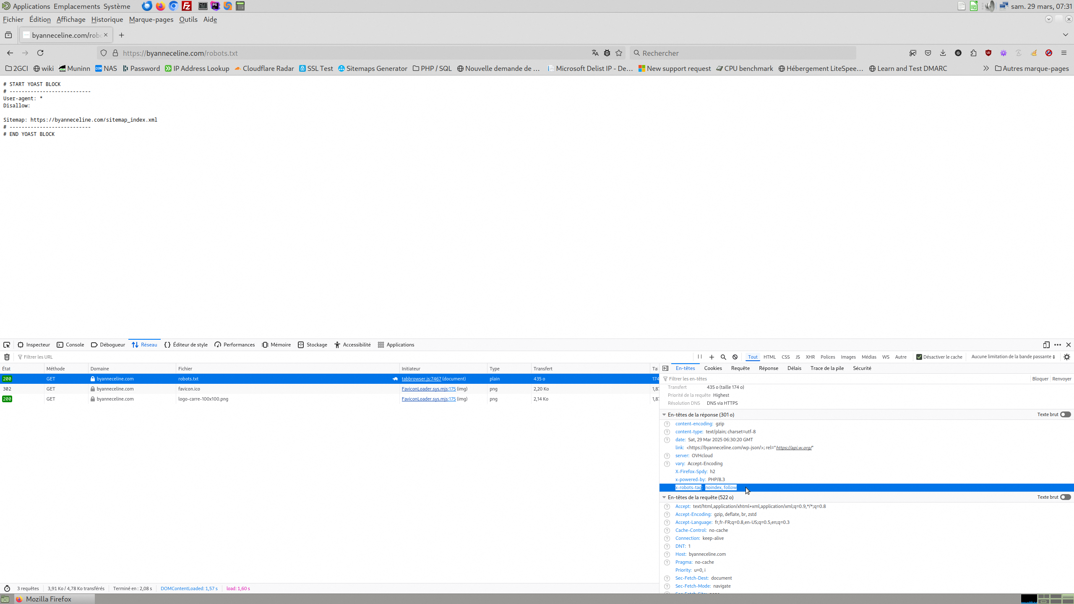1074x604 pixels.
Task: Uncheck Désactiver le cache checkbox
Action: click(x=919, y=357)
